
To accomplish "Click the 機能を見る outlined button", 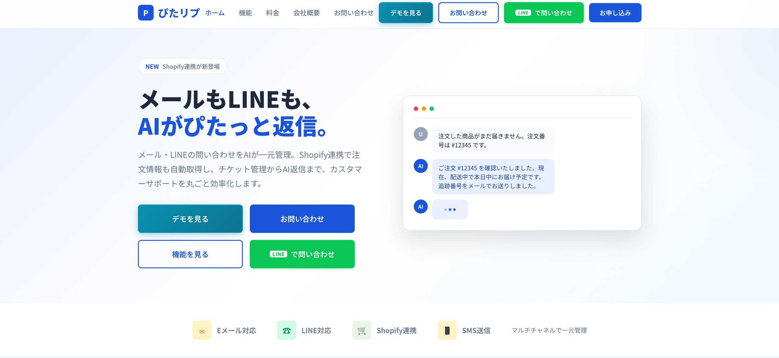I will pos(190,254).
